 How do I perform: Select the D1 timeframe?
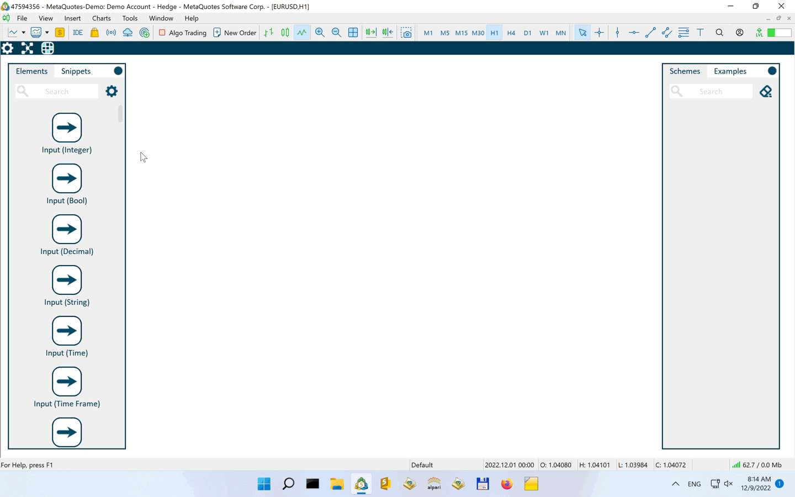528,33
